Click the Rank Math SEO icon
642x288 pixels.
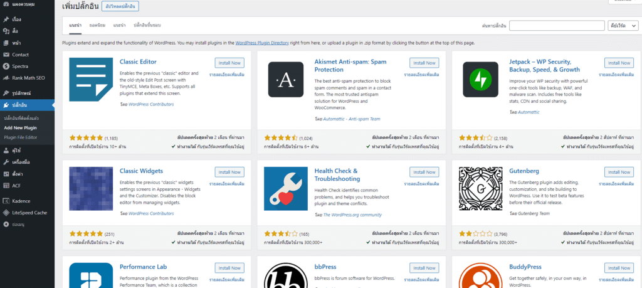[6, 78]
